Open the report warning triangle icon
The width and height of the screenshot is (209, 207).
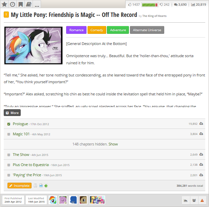click(x=202, y=201)
